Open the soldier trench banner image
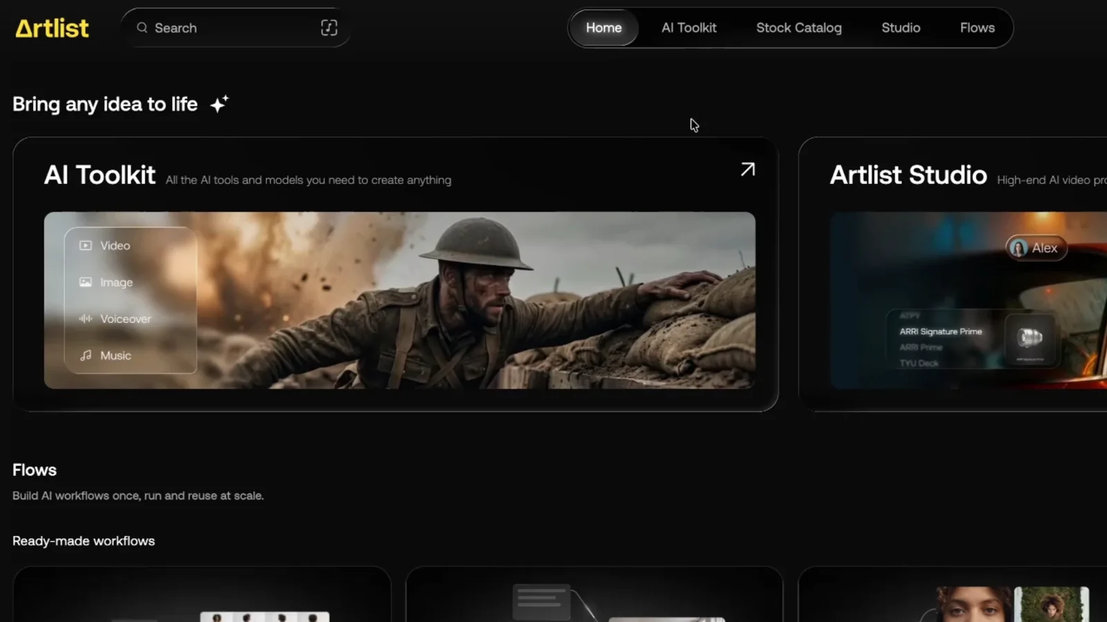The image size is (1107, 622). [x=399, y=300]
